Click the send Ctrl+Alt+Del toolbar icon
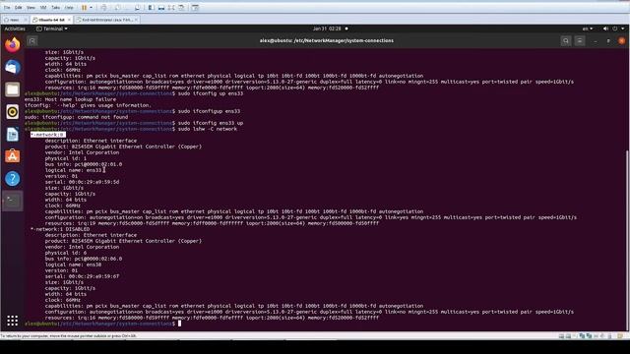630x354 pixels. click(x=103, y=8)
